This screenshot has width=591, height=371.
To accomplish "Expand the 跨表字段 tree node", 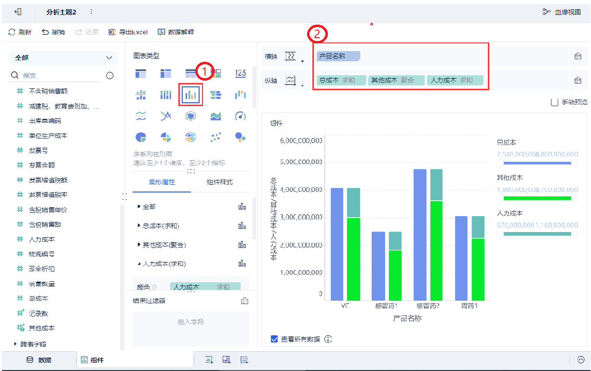I will click(x=15, y=344).
